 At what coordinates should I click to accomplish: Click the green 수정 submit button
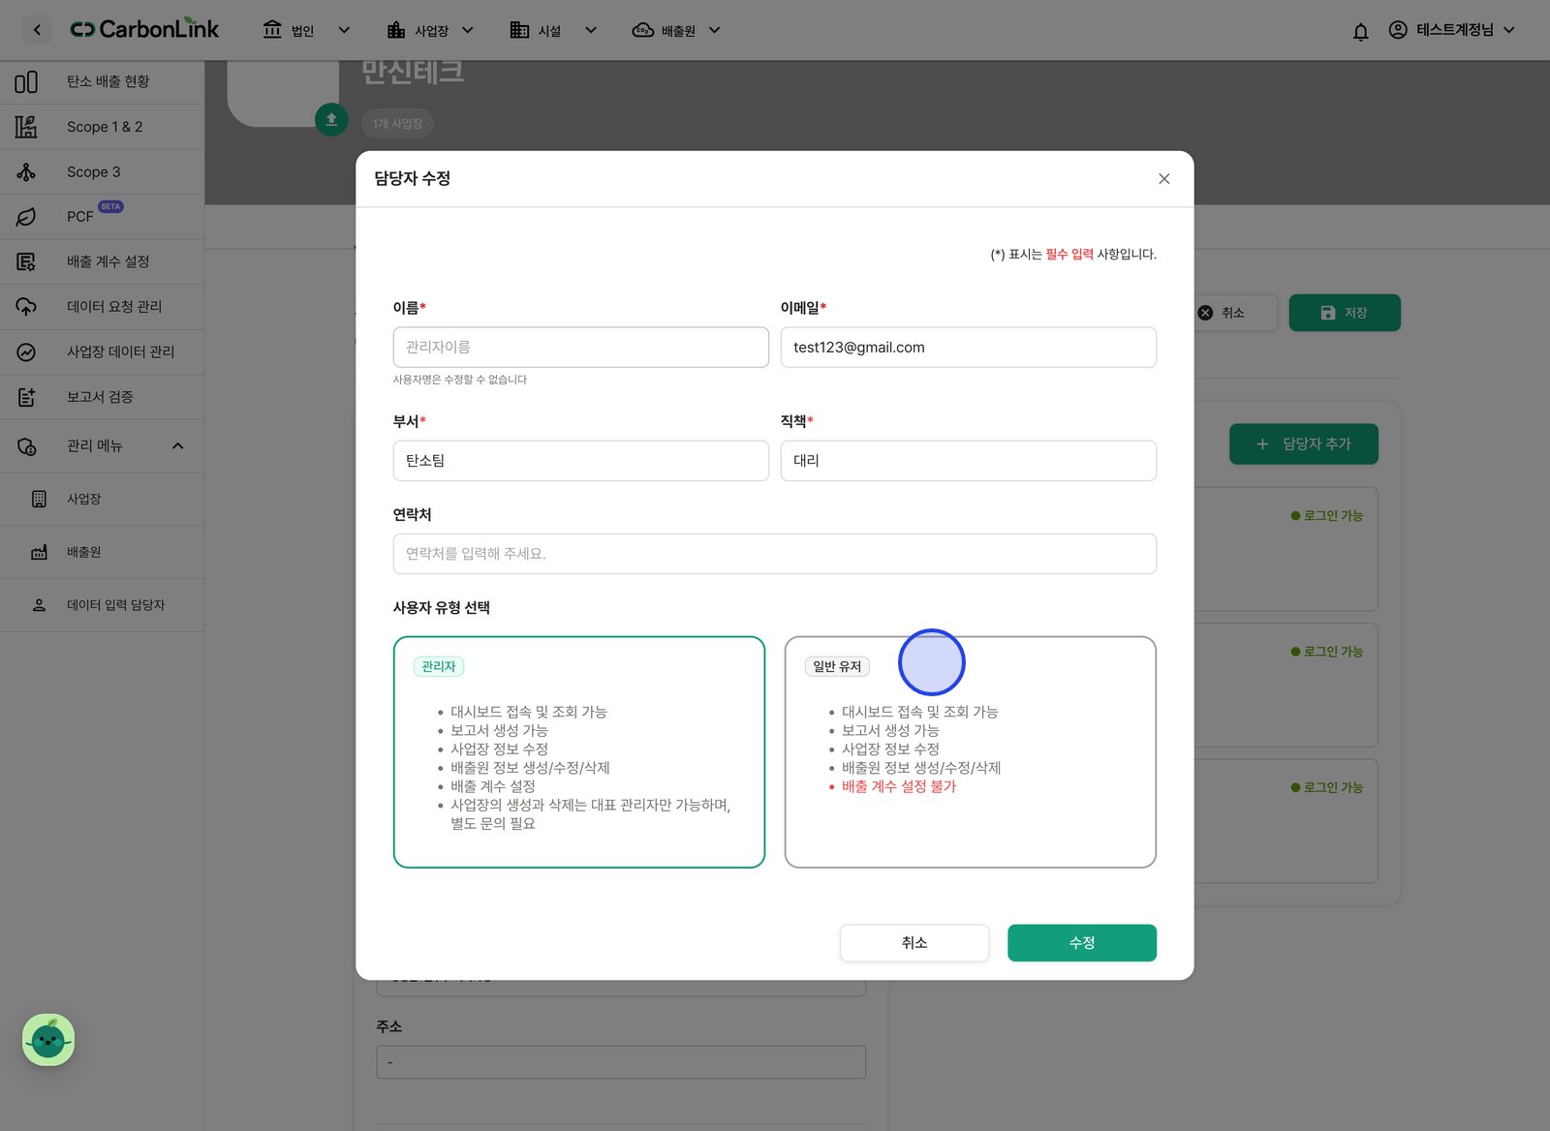click(x=1082, y=943)
